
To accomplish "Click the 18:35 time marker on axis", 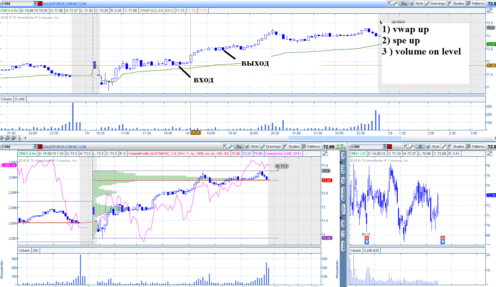I will (195, 133).
